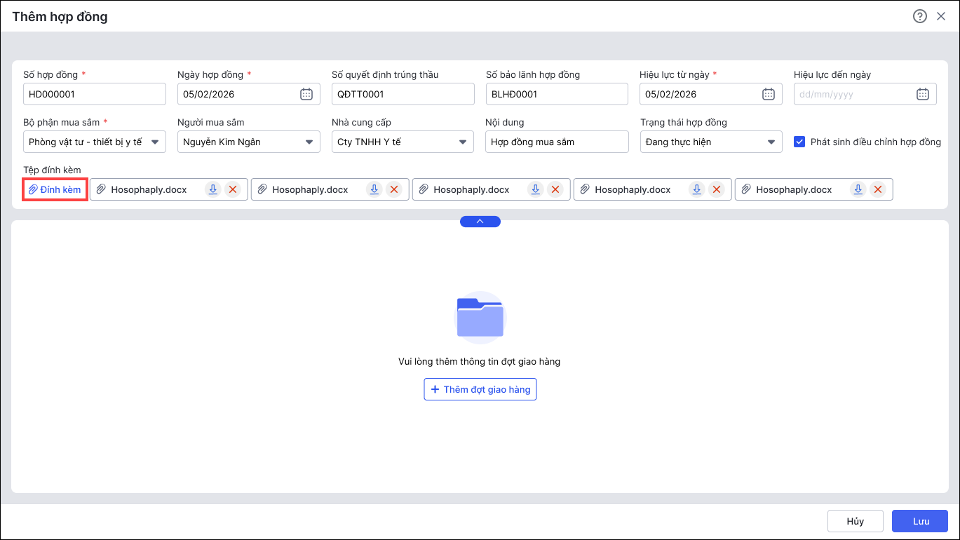Click the Số hợp đồng input field

tap(95, 94)
